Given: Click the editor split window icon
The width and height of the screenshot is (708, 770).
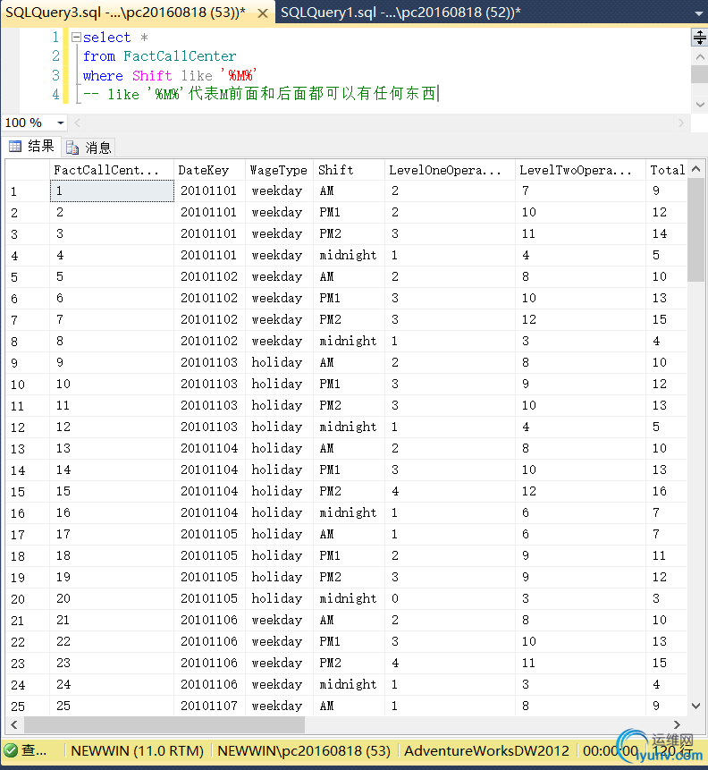Looking at the screenshot, I should click(x=699, y=37).
